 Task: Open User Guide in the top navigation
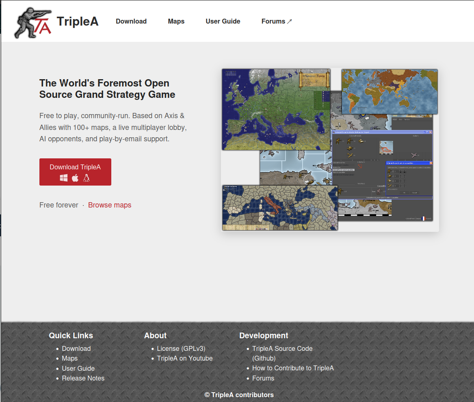pos(223,22)
